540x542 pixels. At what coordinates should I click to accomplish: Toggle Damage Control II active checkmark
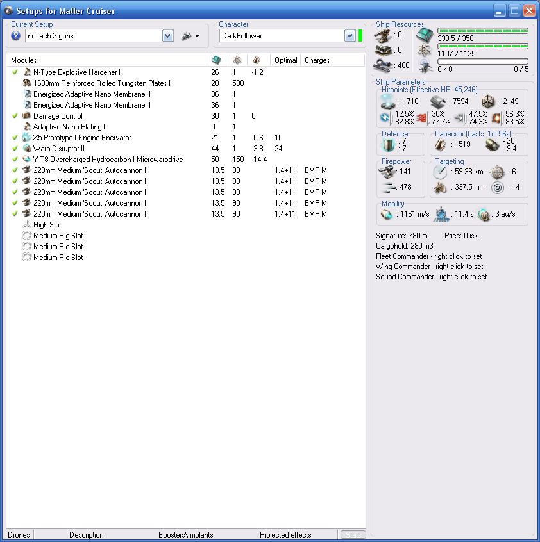(x=15, y=116)
